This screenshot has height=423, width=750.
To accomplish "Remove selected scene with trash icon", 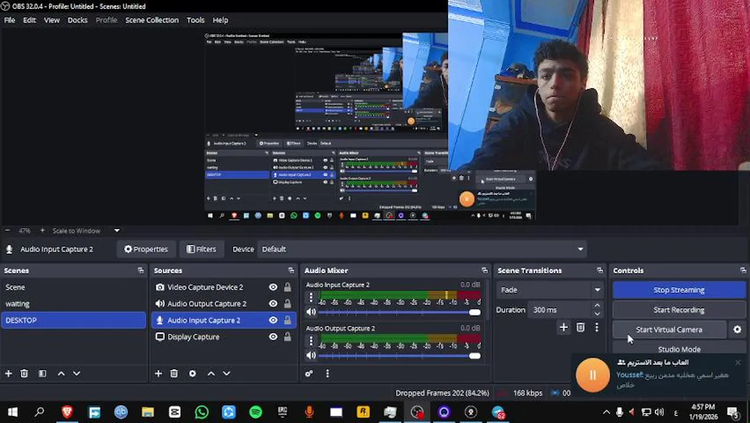I will point(24,374).
